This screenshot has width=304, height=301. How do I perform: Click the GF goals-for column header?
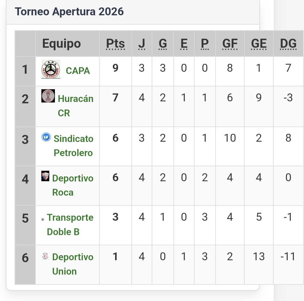pyautogui.click(x=230, y=44)
